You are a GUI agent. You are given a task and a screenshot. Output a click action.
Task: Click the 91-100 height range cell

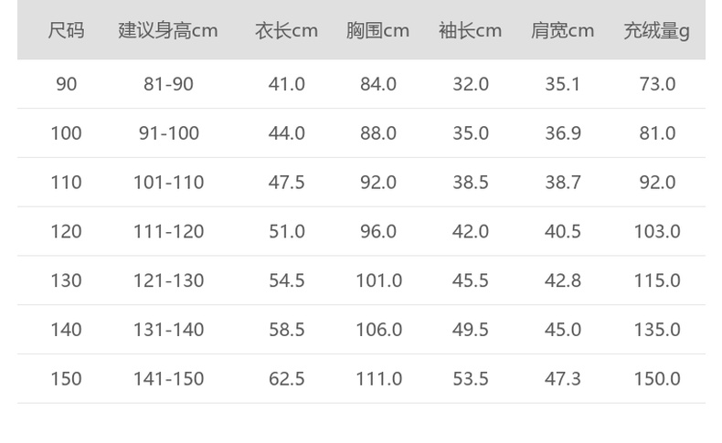coord(168,133)
